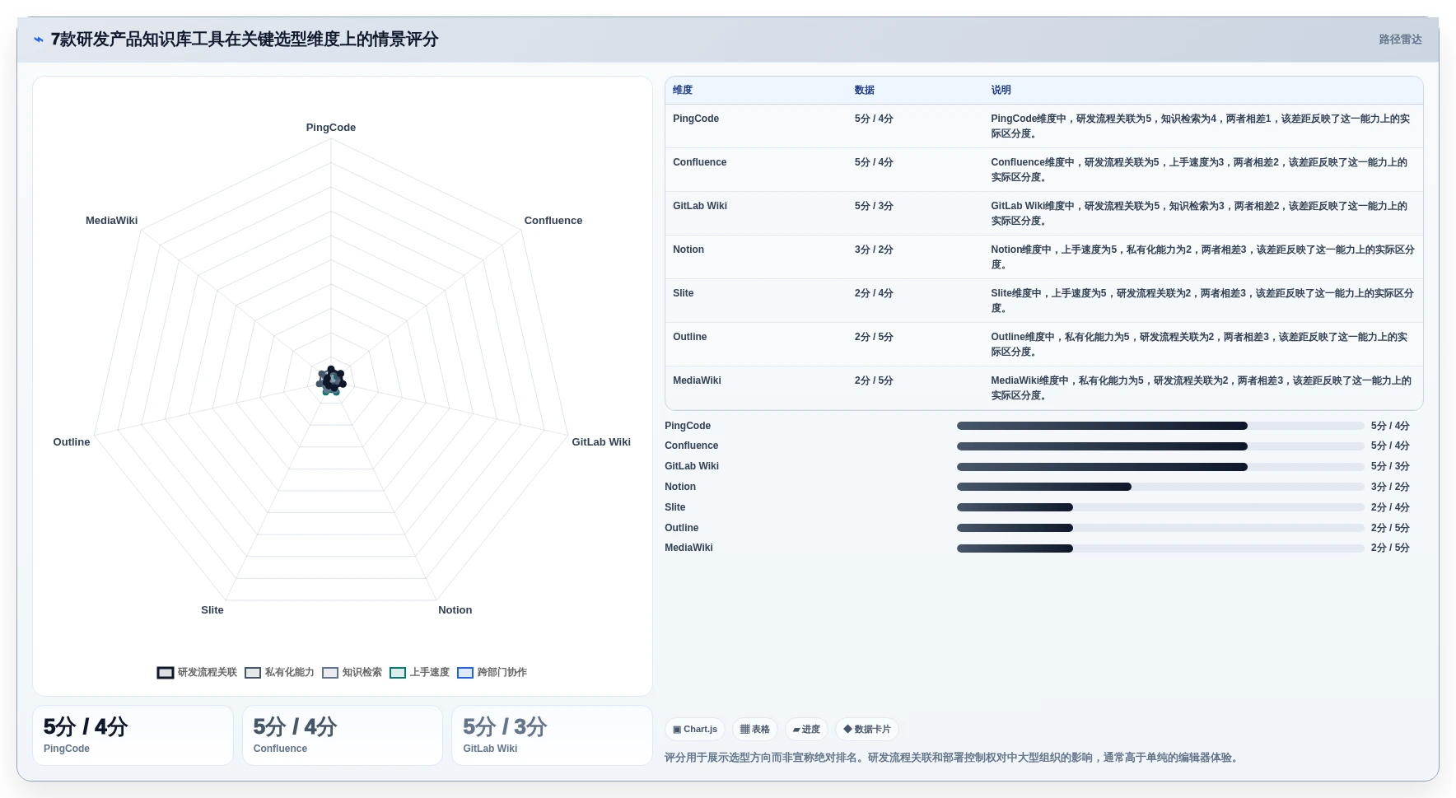
Task: Select the Confluence table row name
Action: [x=699, y=162]
